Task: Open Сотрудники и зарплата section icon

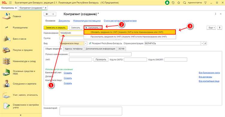Action: pyautogui.click(x=7, y=84)
